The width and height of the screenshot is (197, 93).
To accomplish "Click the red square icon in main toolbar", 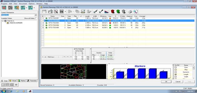I will [4, 8].
